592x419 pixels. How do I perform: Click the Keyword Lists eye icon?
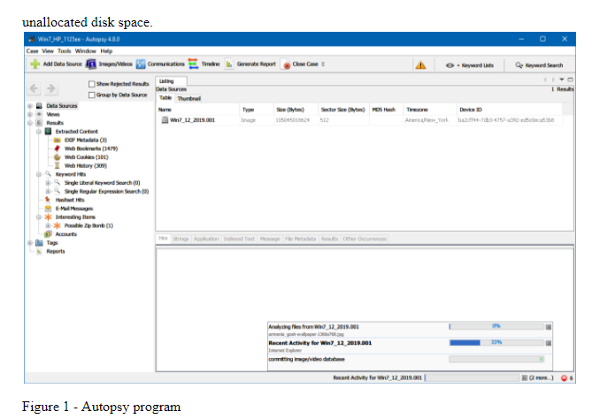pyautogui.click(x=450, y=65)
